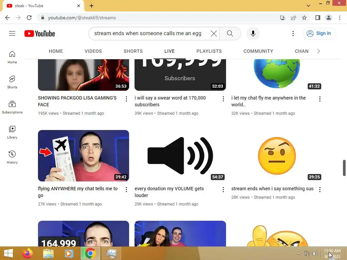Screen dimensions: 347x260
Task: Click the address bar URL
Action: (x=82, y=18)
